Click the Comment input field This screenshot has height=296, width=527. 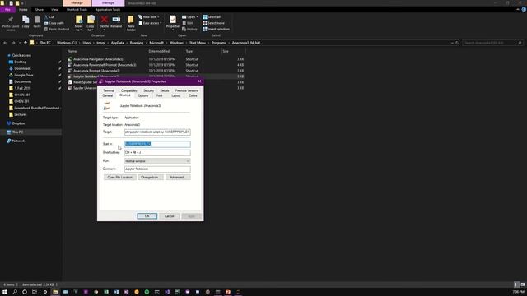(x=157, y=169)
